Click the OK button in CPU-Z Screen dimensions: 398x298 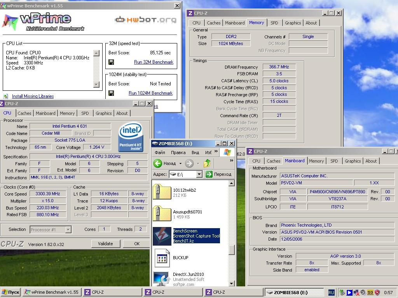(137, 244)
